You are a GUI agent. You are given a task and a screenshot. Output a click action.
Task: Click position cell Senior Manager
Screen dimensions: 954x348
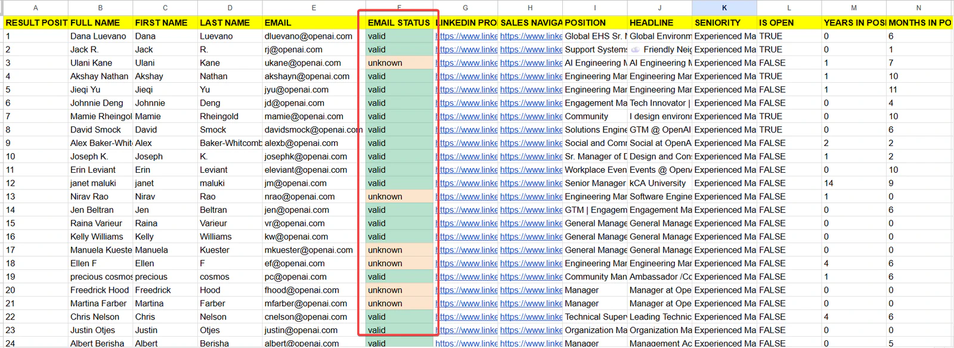pyautogui.click(x=595, y=184)
